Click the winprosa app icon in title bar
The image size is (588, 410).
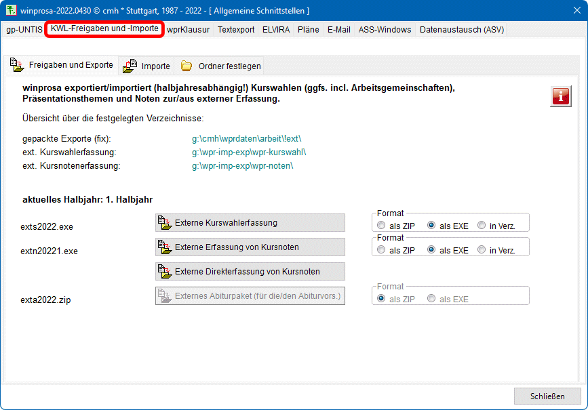pos(11,10)
